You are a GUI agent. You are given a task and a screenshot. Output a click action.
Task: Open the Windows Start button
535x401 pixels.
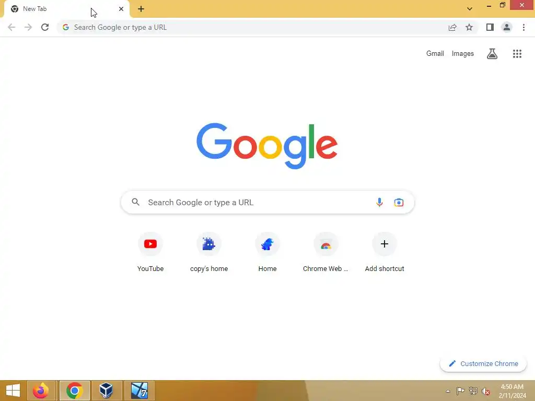point(13,391)
